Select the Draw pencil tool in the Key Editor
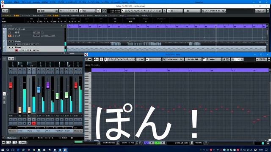Viewport: 271px width, 152px height. [109, 59]
